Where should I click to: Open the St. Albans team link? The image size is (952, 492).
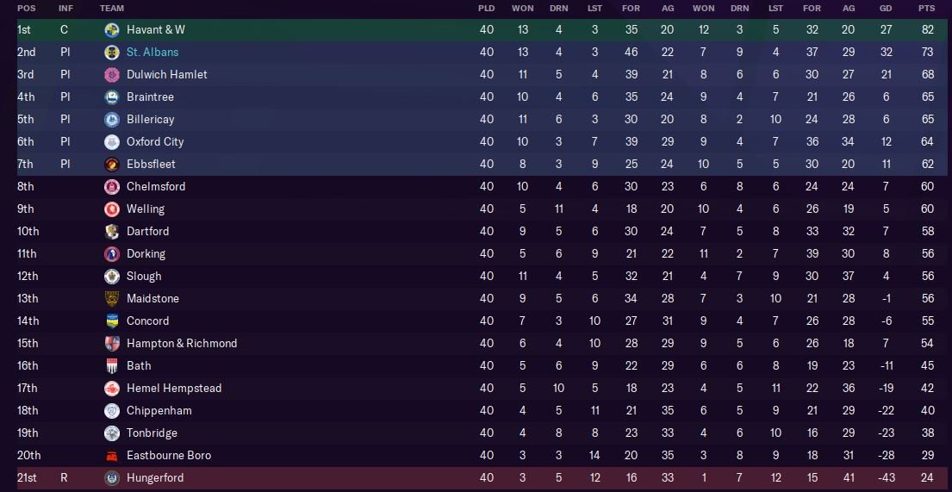tap(152, 53)
